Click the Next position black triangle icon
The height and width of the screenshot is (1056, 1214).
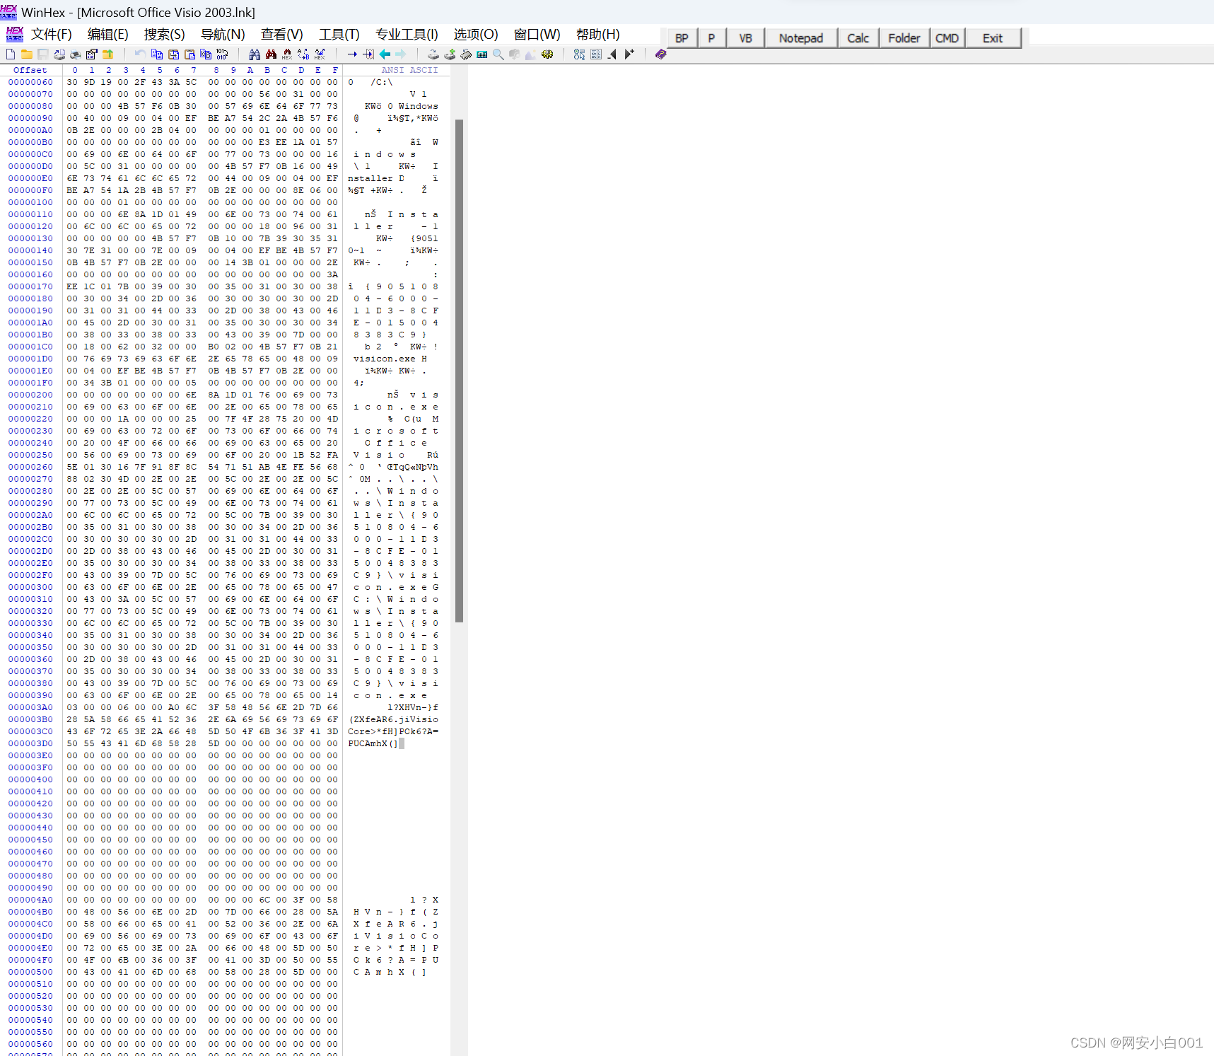click(629, 54)
